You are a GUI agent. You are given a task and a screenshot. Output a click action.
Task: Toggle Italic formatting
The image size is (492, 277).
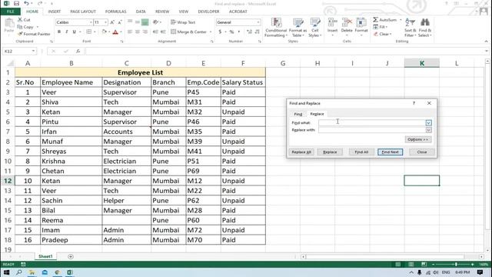click(67, 32)
